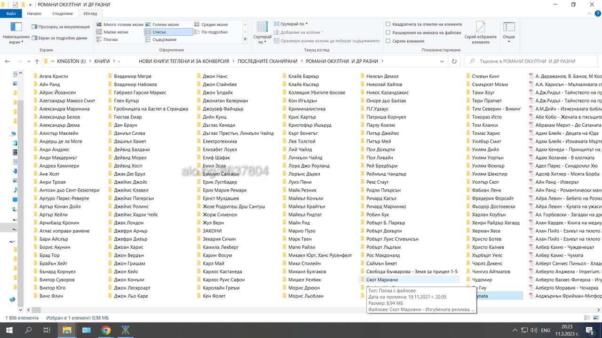Screen dimensions: 602x338
Task: Open the File tab
Action: point(11,14)
